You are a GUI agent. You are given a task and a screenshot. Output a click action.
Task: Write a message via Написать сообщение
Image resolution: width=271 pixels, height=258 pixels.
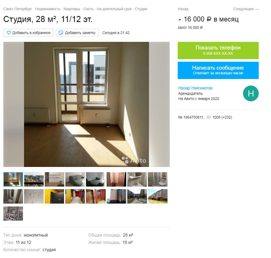coord(218,70)
